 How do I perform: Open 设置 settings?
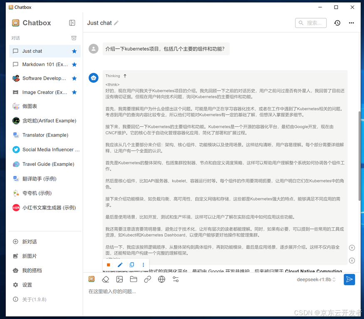45,285
